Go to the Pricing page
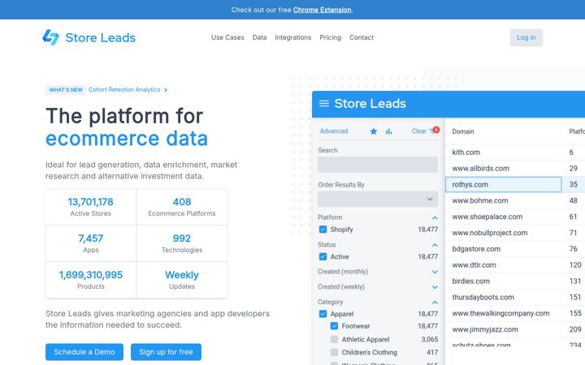 pyautogui.click(x=330, y=37)
